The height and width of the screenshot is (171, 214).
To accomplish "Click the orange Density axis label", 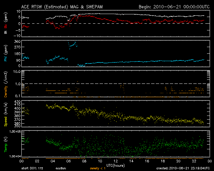I will coord(6,84).
